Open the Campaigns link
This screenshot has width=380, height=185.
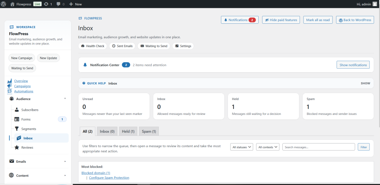pyautogui.click(x=22, y=86)
